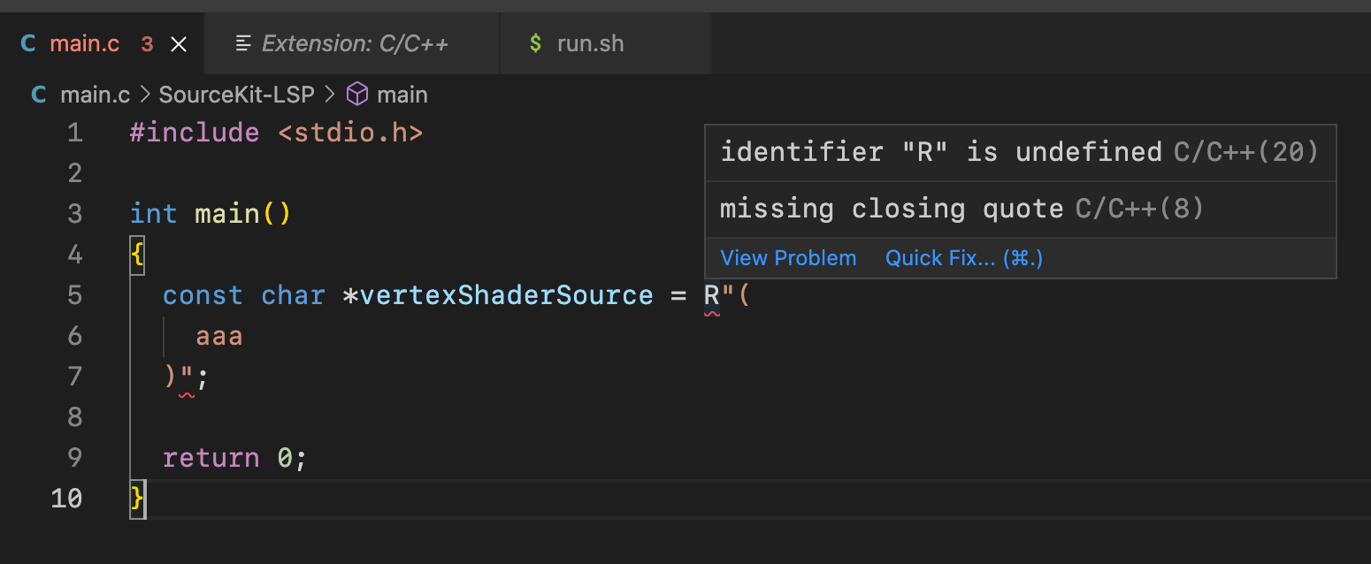Click the 0 literal on line 9
1371x564 pixels.
[x=284, y=458]
